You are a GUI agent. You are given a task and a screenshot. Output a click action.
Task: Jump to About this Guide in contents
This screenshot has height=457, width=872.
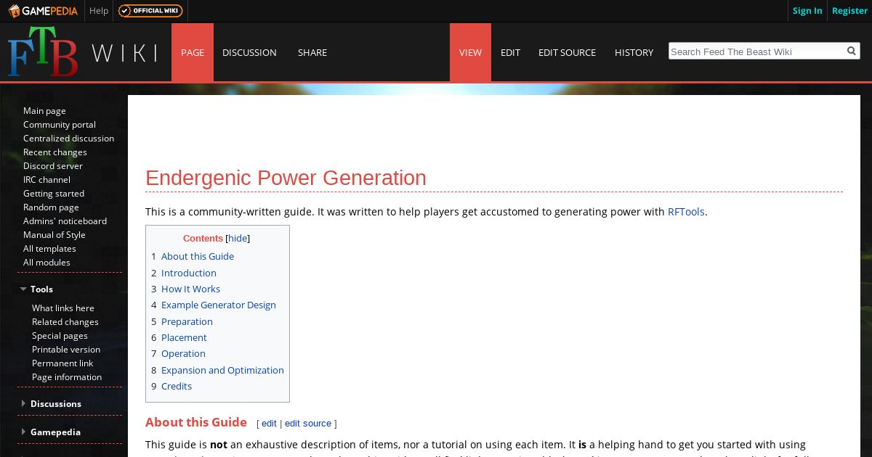click(198, 256)
